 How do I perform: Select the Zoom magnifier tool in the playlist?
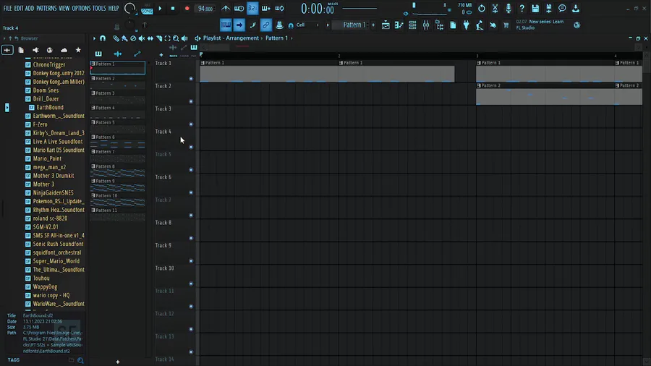(176, 38)
